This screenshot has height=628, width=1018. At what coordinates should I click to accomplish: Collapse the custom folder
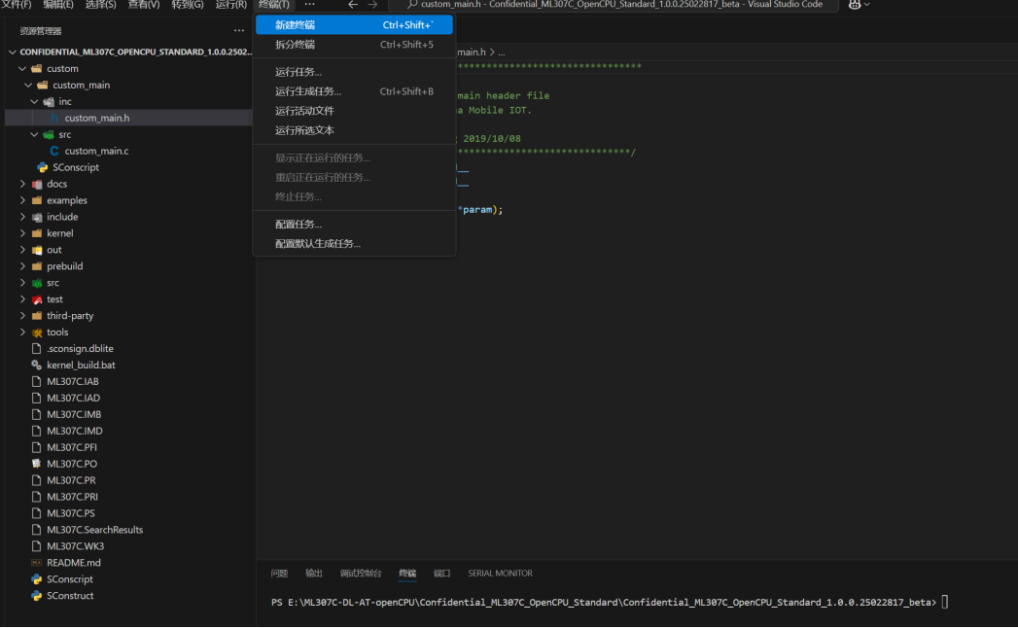point(22,68)
